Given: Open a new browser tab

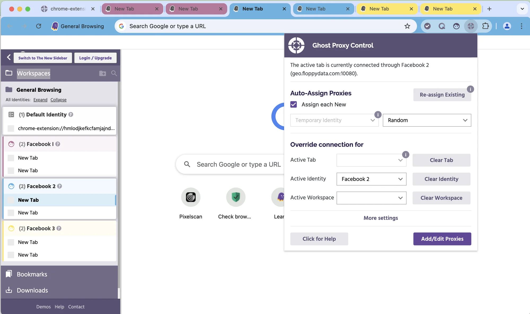Looking at the screenshot, I should pyautogui.click(x=489, y=9).
